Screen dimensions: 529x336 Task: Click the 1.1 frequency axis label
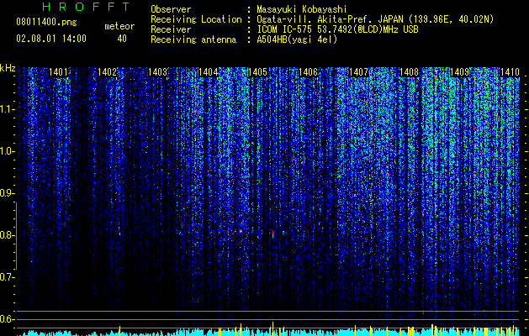tap(7, 109)
